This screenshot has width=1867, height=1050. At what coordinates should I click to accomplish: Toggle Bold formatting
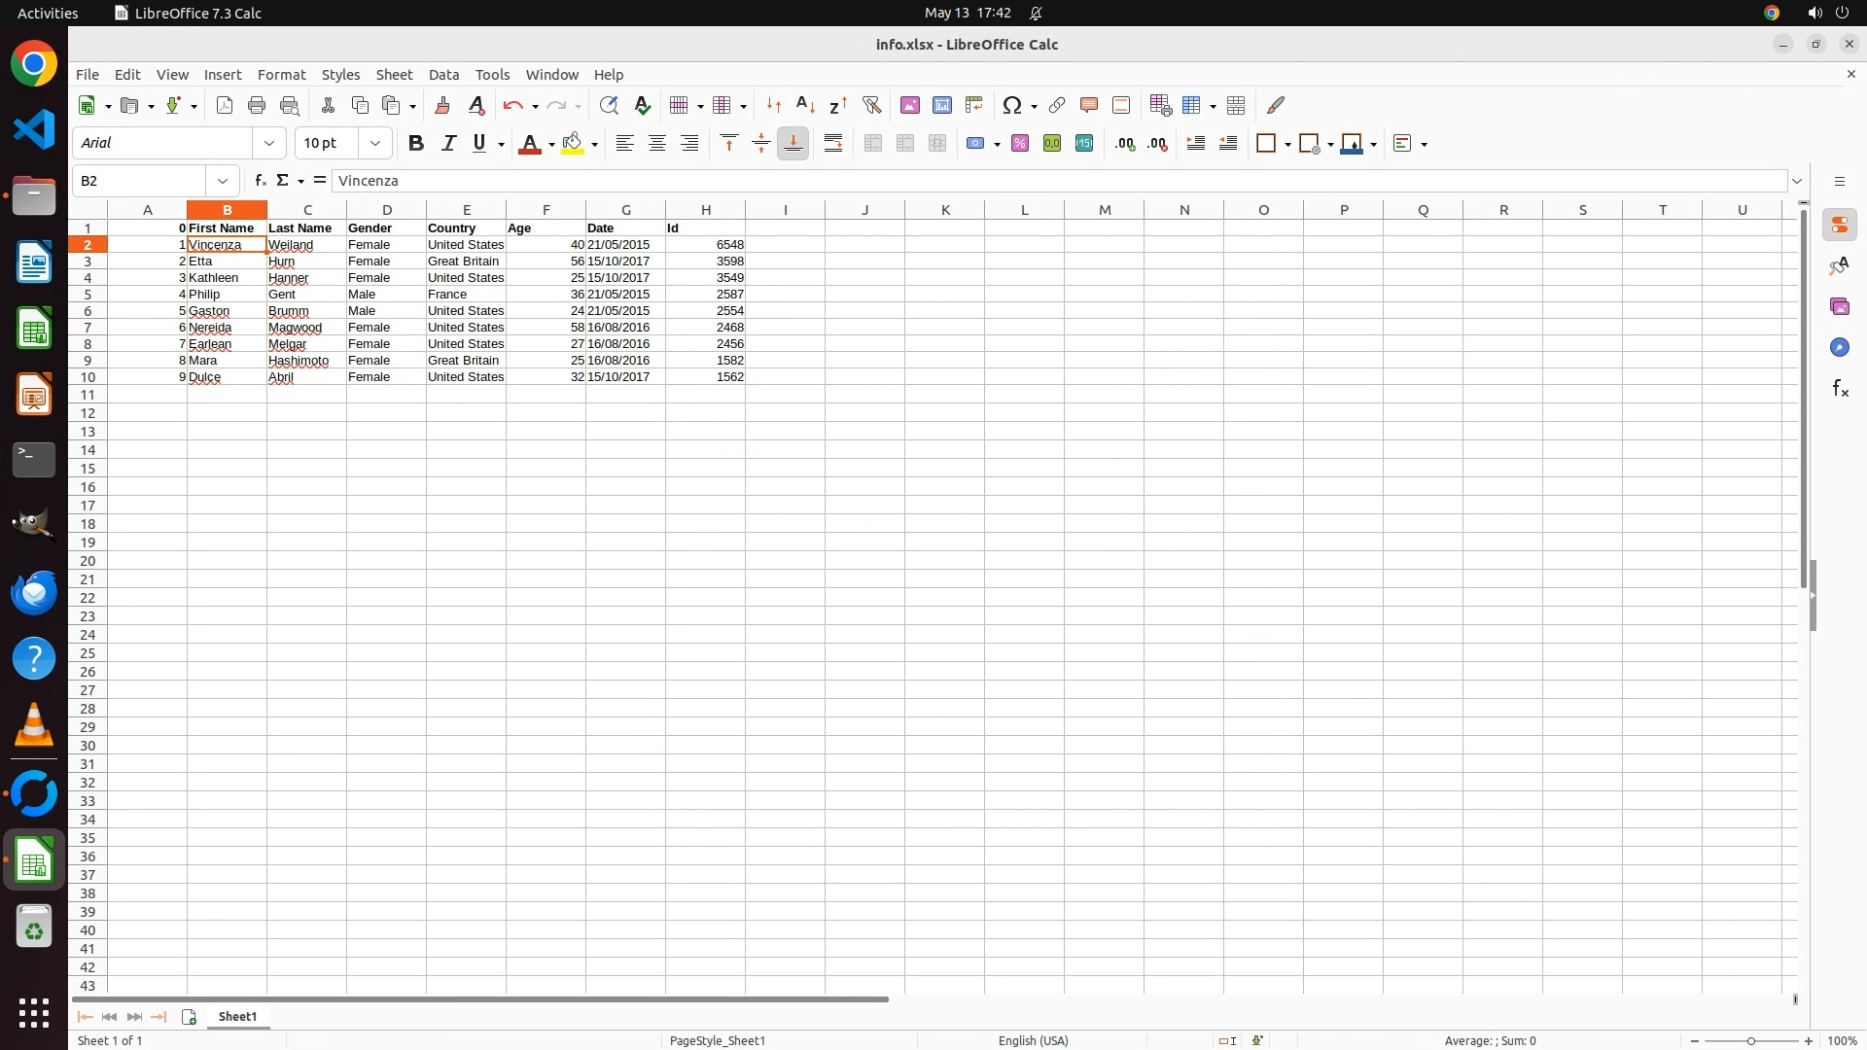tap(416, 144)
